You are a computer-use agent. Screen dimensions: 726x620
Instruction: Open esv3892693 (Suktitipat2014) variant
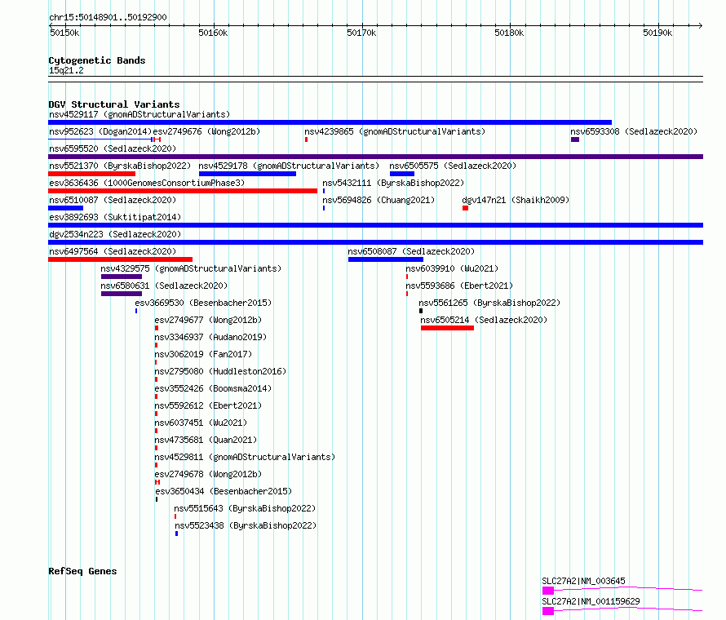click(115, 217)
